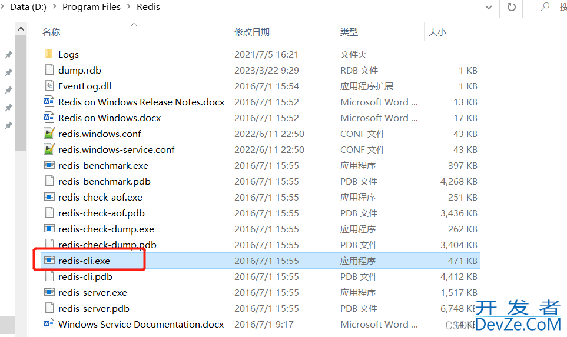Screen dimensions: 567x337
Task: Click chevron before Program Files in path
Action: [55, 8]
